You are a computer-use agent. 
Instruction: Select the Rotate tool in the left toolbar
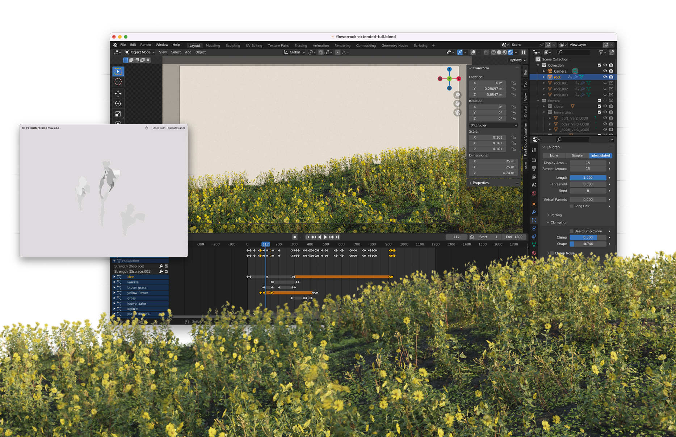coord(118,104)
